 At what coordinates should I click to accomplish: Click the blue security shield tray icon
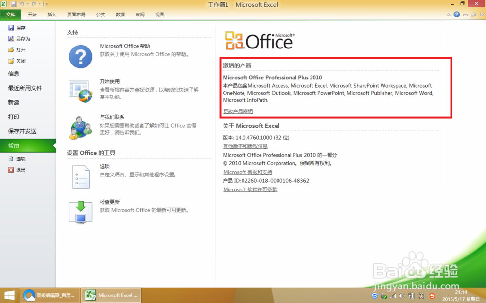tap(375, 296)
